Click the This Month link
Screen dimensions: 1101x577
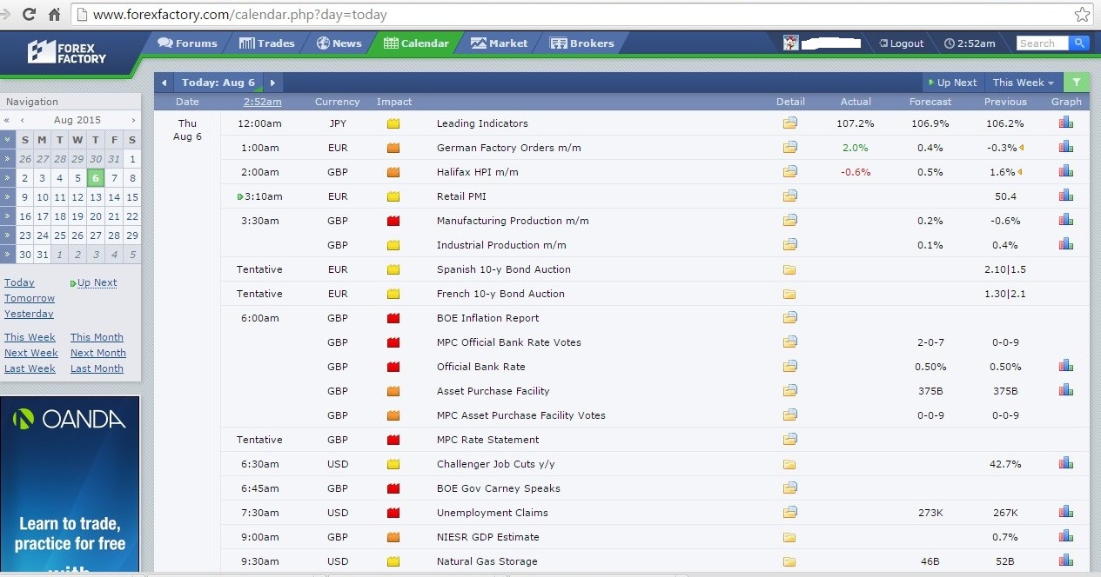97,337
